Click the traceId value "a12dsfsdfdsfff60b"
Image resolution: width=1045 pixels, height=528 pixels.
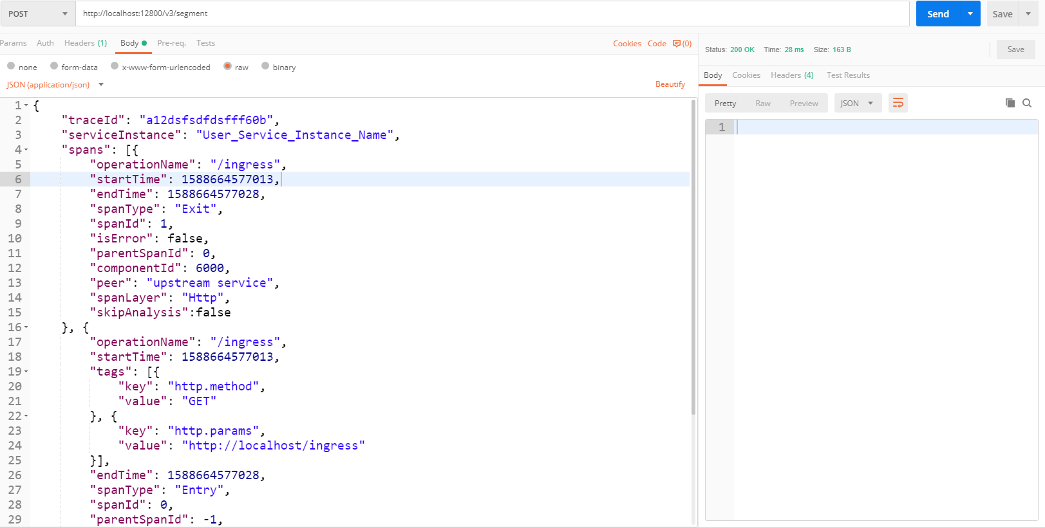click(x=206, y=120)
